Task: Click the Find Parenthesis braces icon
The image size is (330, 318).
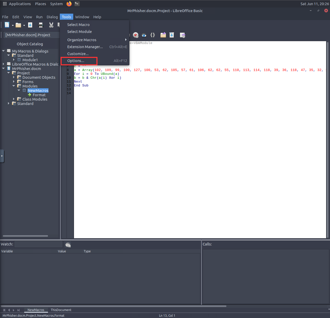Action: pyautogui.click(x=153, y=35)
